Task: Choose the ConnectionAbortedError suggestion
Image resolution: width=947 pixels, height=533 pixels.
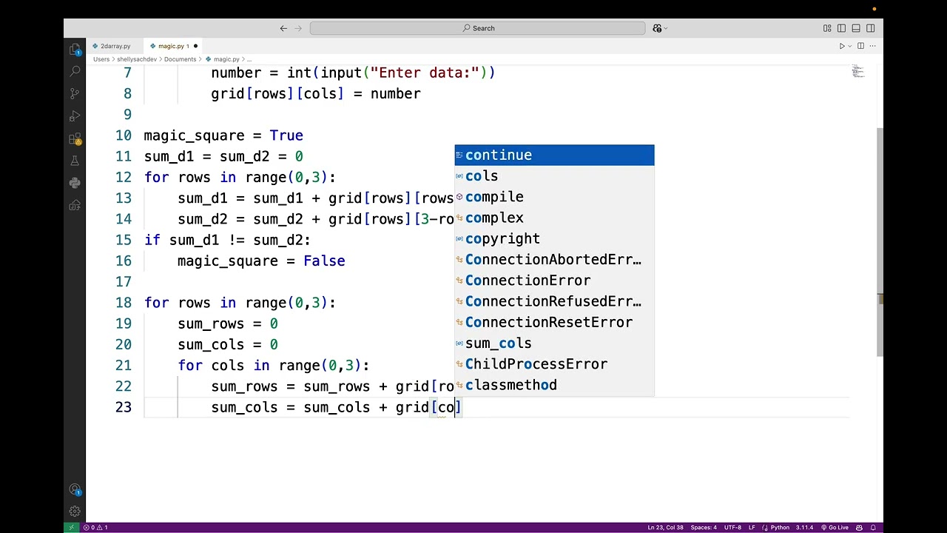Action: [554, 259]
